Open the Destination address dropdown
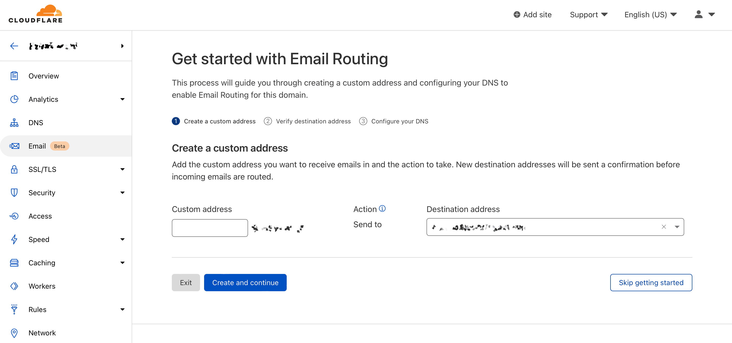Image resolution: width=732 pixels, height=343 pixels. pyautogui.click(x=677, y=227)
